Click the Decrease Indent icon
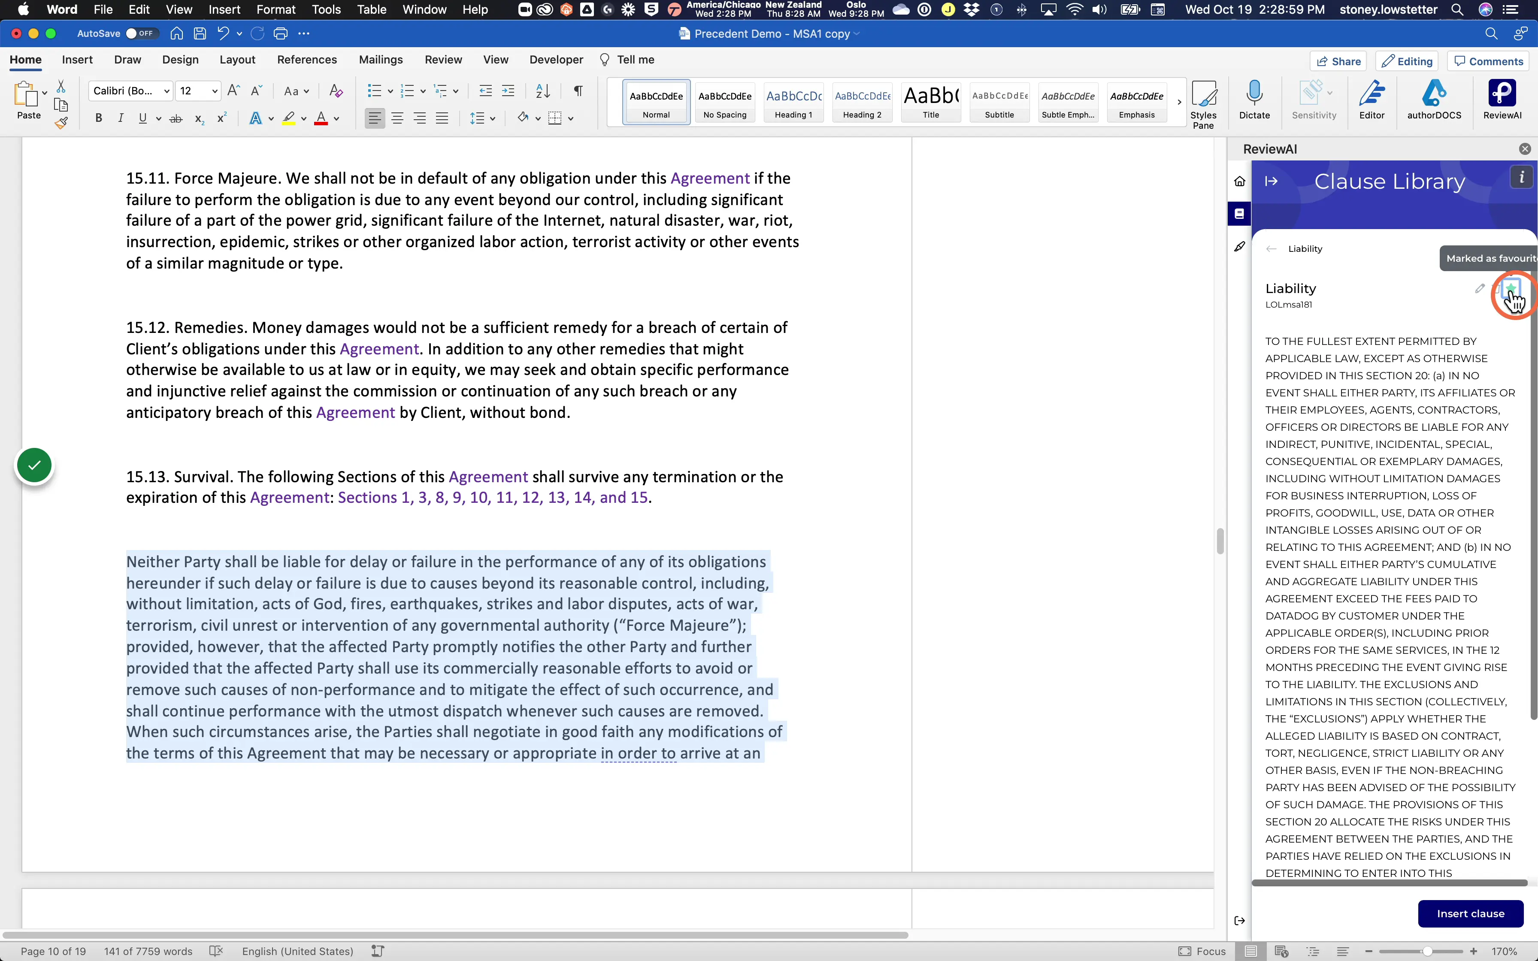 tap(485, 91)
